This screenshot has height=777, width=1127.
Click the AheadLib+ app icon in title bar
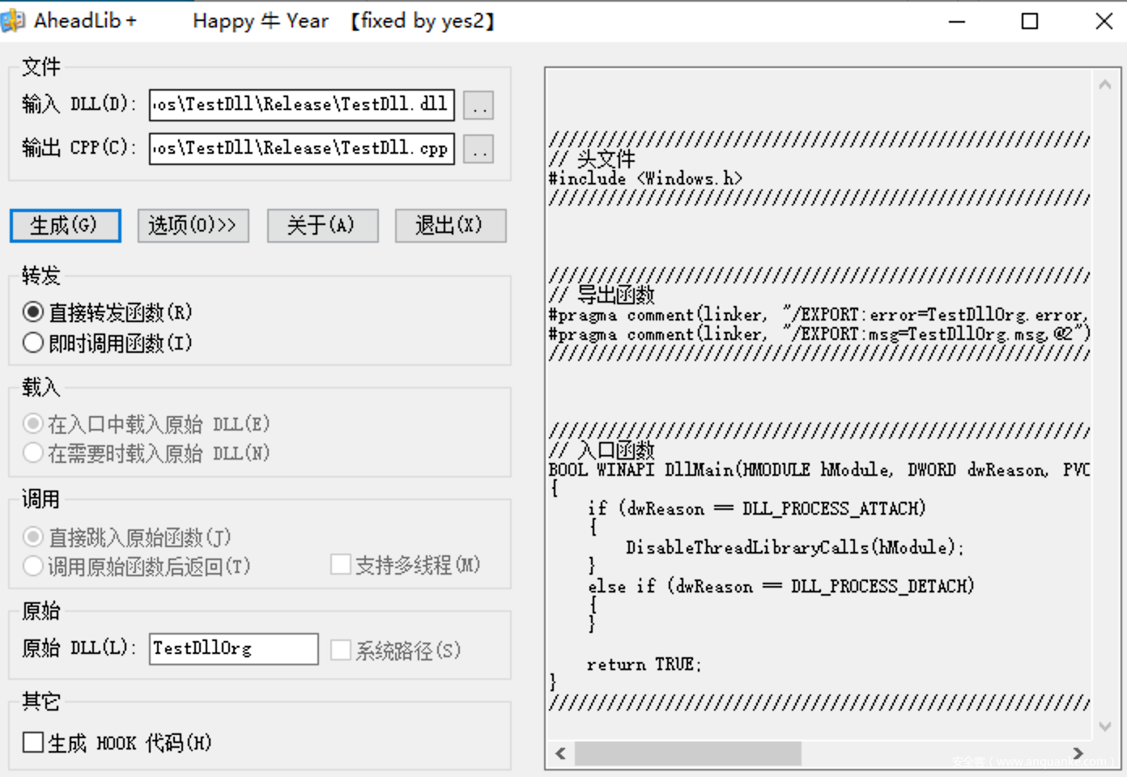13,20
